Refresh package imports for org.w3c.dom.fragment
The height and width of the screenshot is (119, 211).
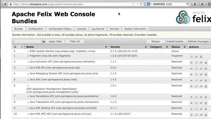[x=192, y=57]
